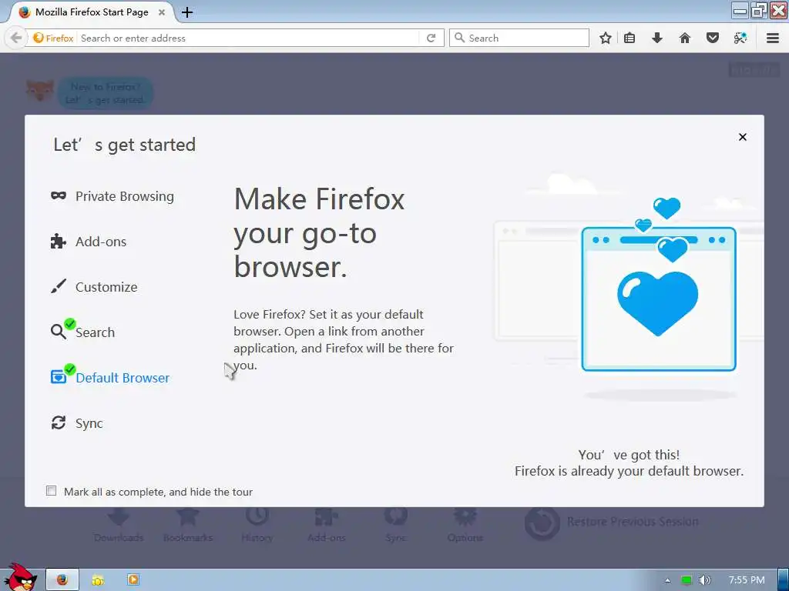Go to the Home page icon
789x591 pixels.
[685, 38]
